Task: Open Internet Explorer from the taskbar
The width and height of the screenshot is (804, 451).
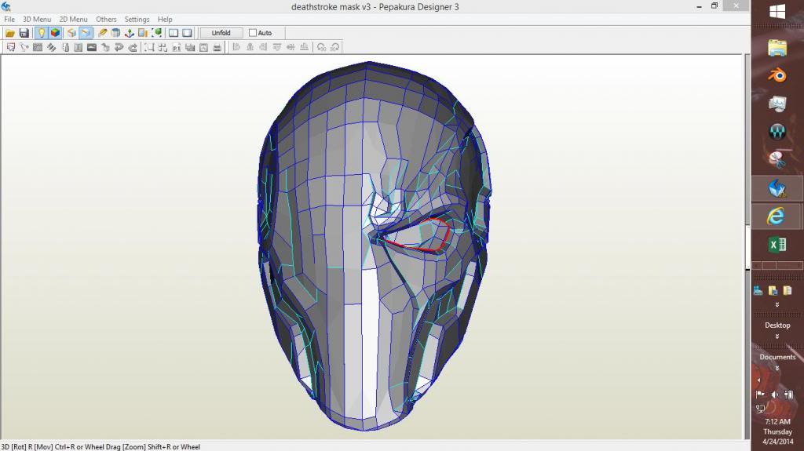Action: 777,216
